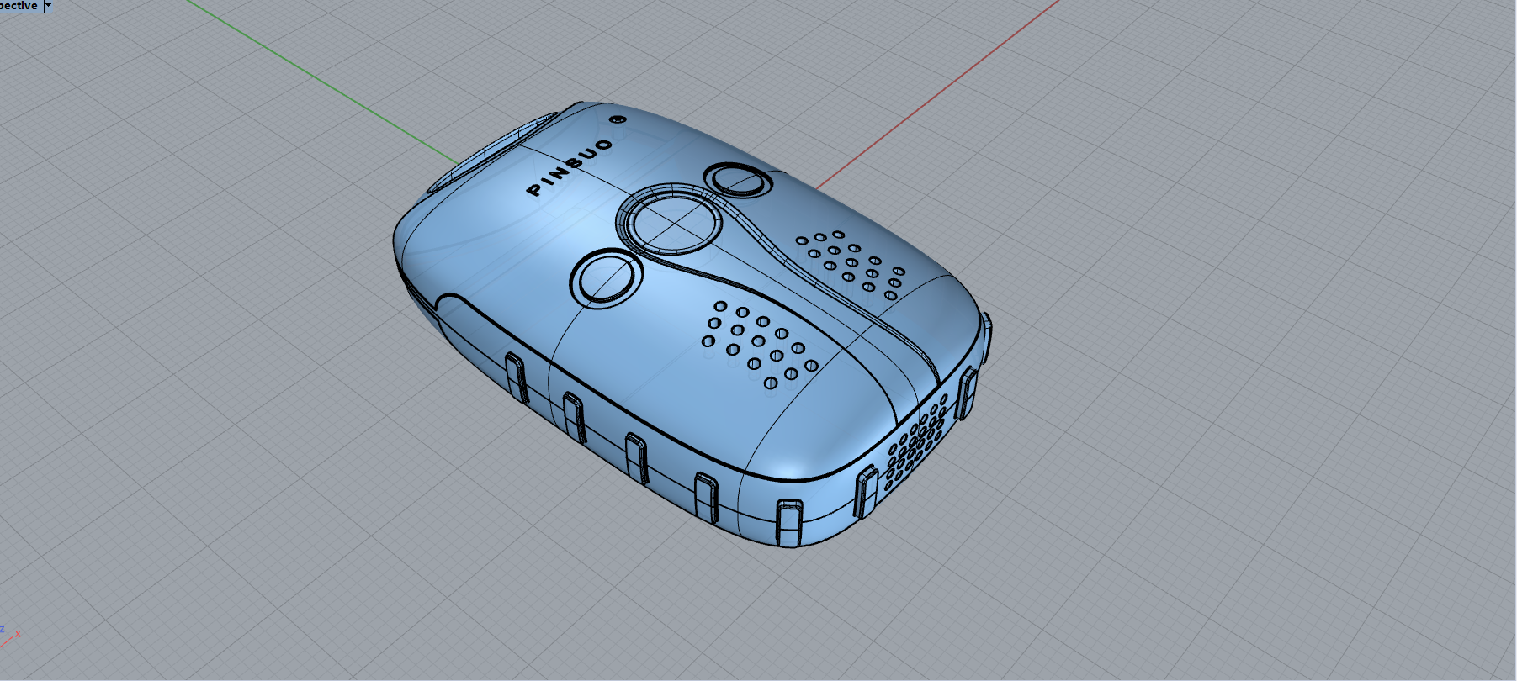
Task: Click the tiny round hole beside the PINSUO letter O
Action: [x=618, y=119]
